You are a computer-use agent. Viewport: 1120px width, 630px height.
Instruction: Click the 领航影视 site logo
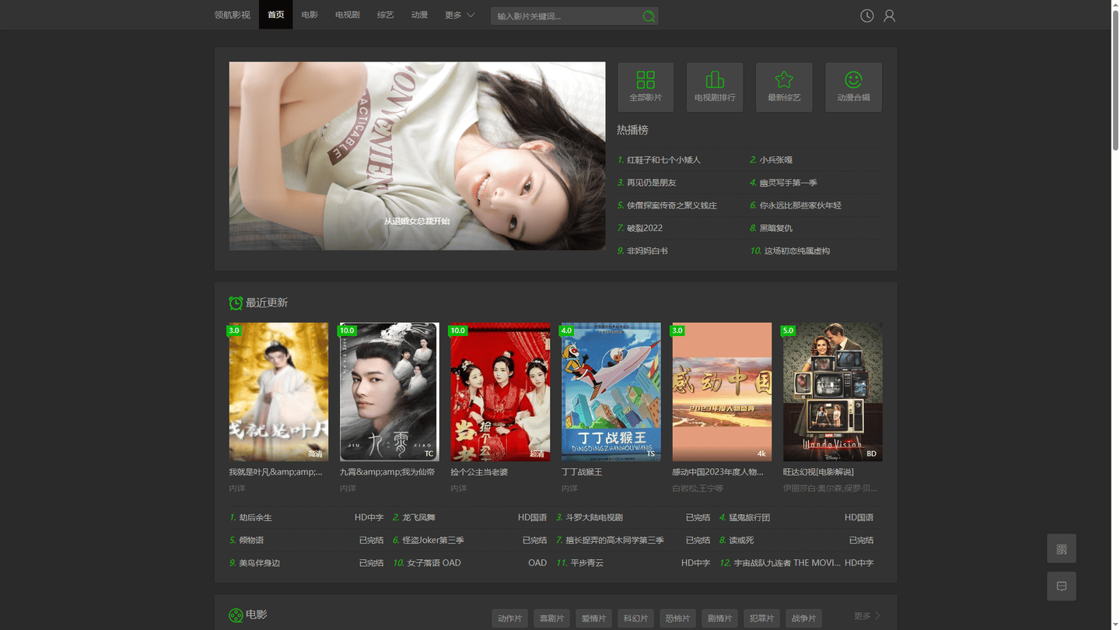tap(233, 15)
